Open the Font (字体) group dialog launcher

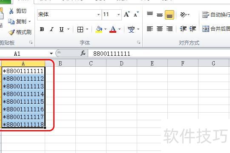pos(138,42)
